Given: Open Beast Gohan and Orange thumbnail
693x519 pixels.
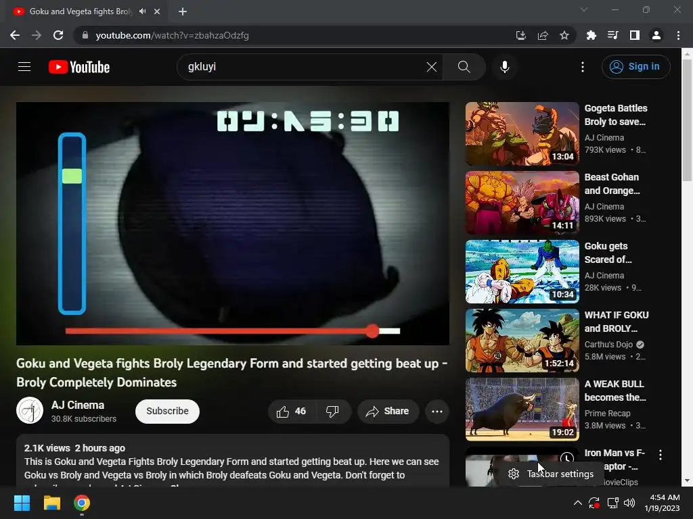Looking at the screenshot, I should pos(522,203).
